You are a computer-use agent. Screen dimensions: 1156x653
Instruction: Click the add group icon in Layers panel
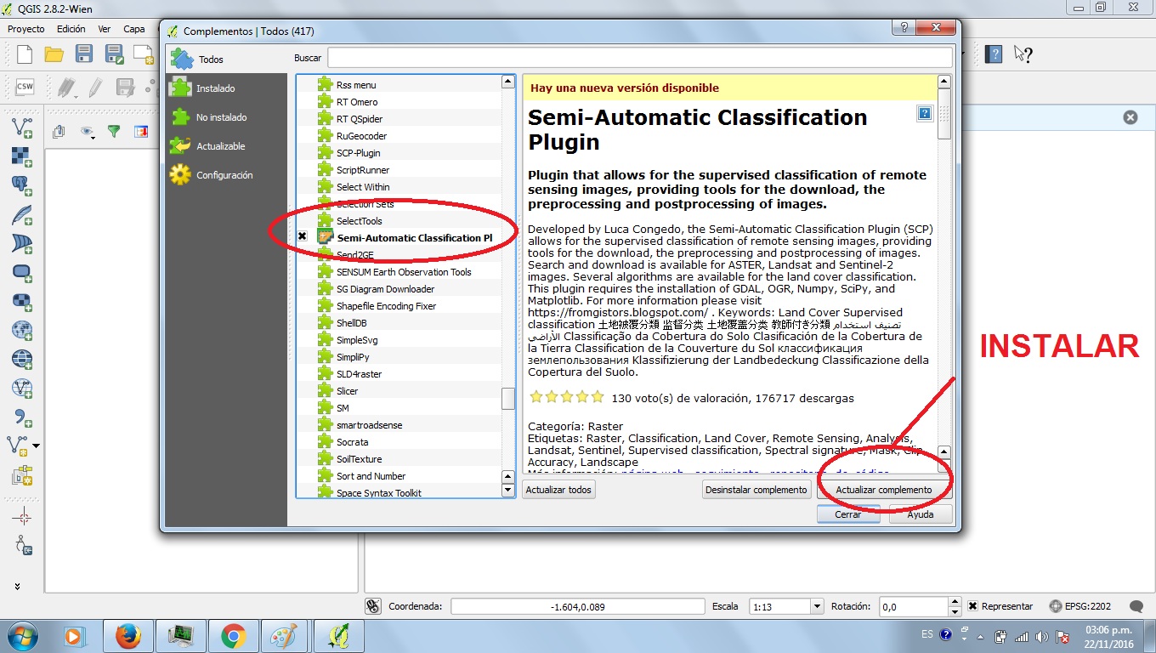58,131
